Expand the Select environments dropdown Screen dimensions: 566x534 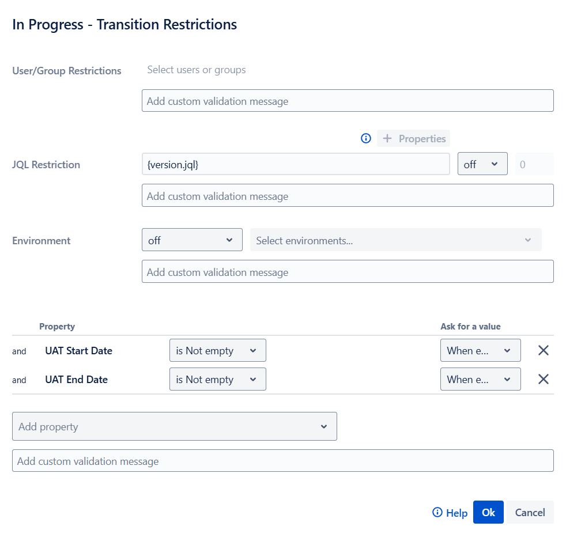pos(395,240)
